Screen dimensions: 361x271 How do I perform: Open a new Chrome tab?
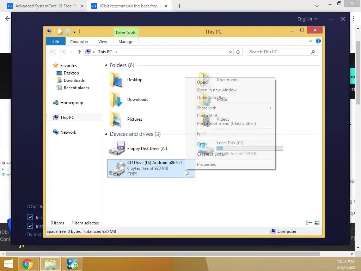[179, 6]
